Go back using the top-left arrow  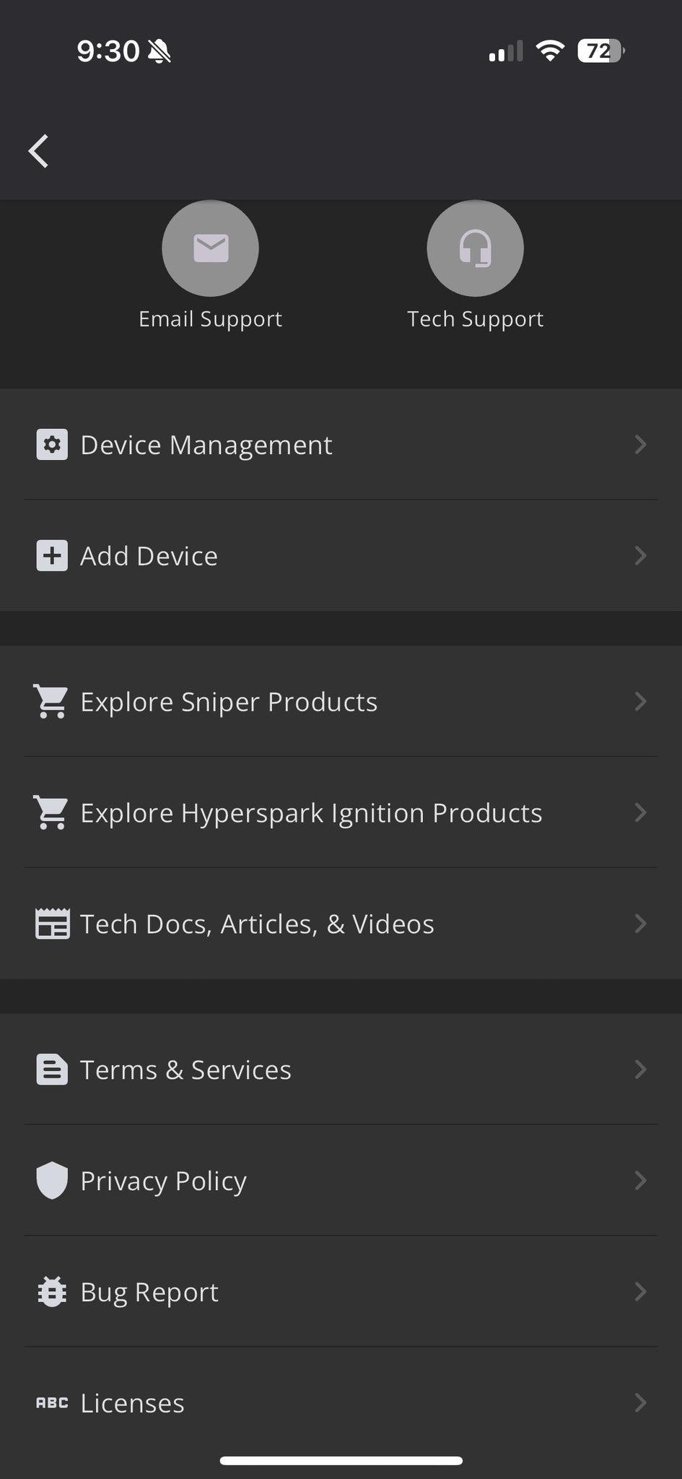39,152
